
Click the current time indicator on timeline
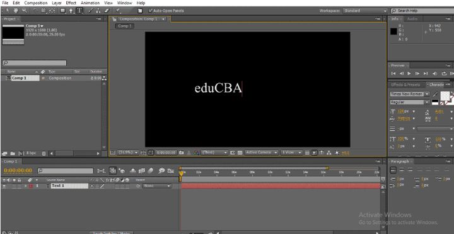pyautogui.click(x=181, y=173)
